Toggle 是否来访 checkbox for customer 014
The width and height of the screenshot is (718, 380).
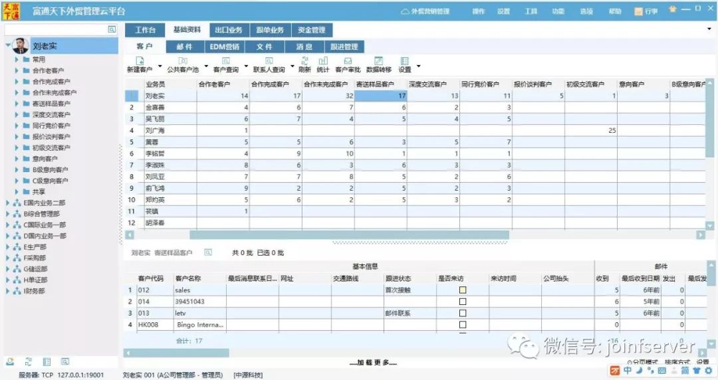(x=463, y=301)
